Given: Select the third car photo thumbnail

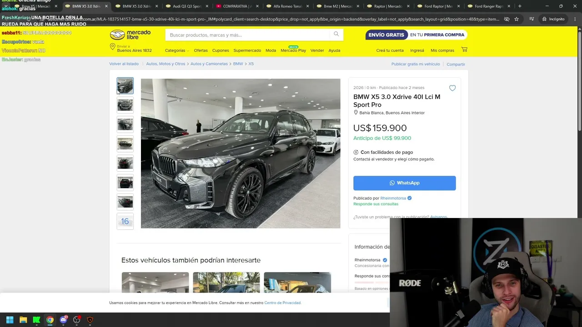Looking at the screenshot, I should pos(125,124).
